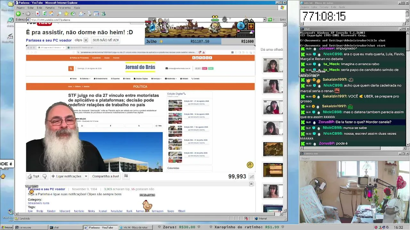Switch to camera.exe in the taskbar
The height and width of the screenshot is (230, 410).
(x=31, y=227)
